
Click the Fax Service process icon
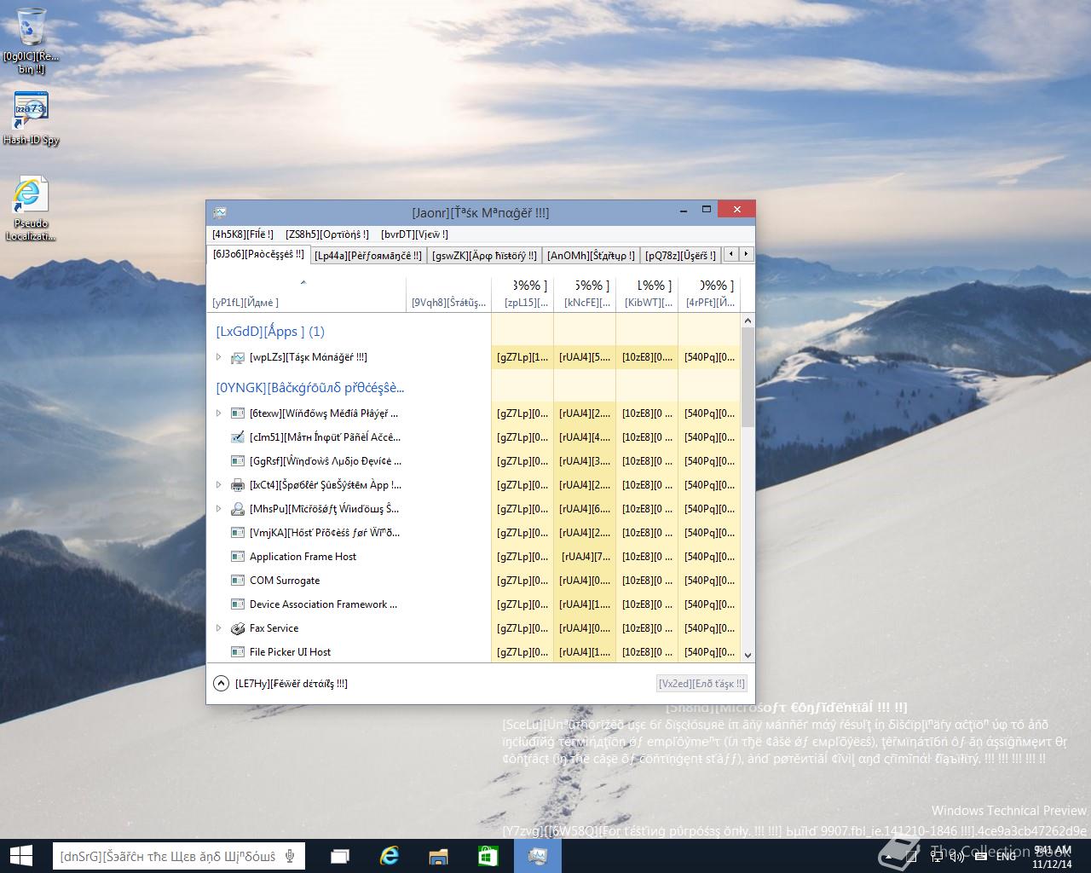pyautogui.click(x=238, y=628)
